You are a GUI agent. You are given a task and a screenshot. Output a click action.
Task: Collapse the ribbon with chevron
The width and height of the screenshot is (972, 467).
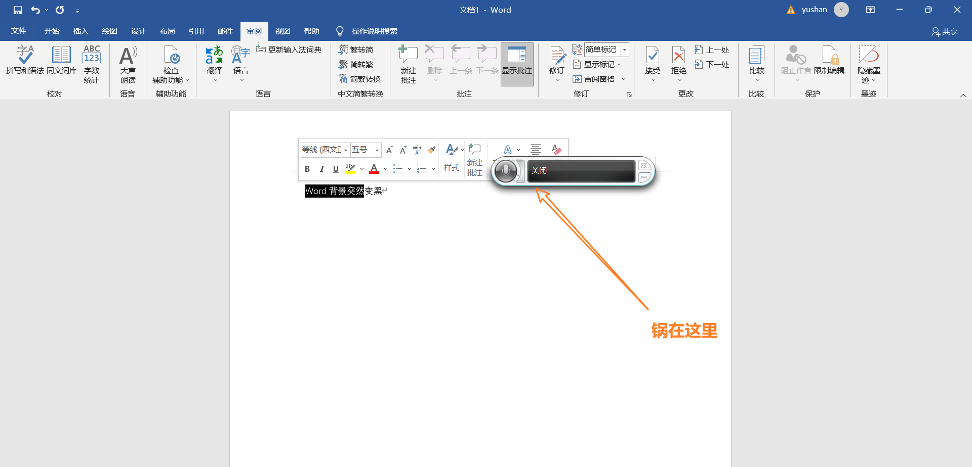coord(963,95)
